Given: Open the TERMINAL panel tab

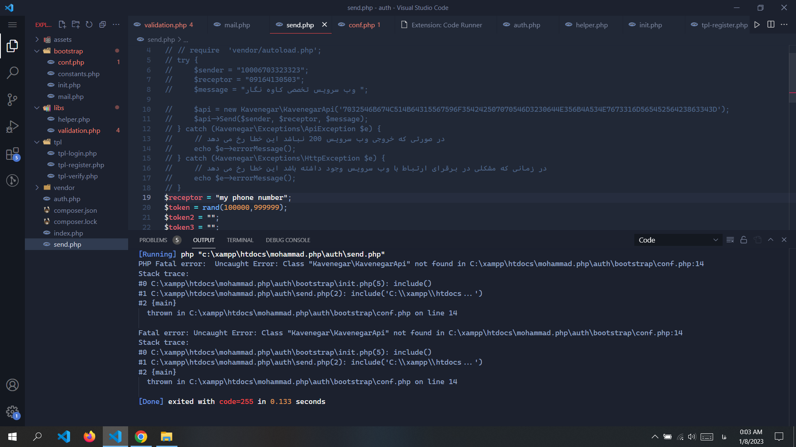Looking at the screenshot, I should click(x=240, y=240).
